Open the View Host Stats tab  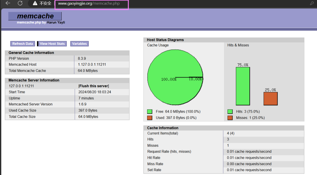(x=52, y=44)
